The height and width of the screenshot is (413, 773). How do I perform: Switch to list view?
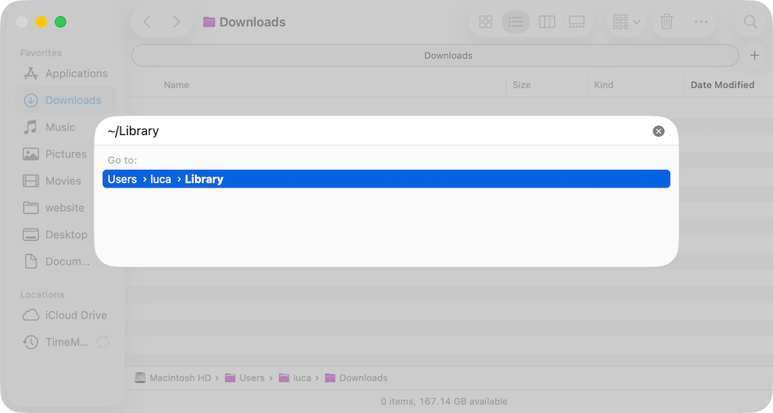tap(516, 22)
